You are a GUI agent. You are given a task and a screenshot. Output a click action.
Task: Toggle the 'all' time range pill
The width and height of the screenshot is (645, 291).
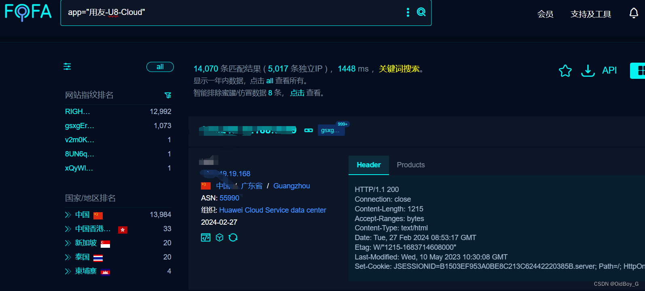tap(160, 67)
